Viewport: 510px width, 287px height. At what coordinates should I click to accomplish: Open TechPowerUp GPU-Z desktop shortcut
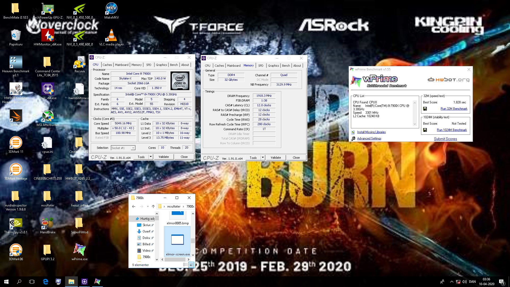pos(48,11)
